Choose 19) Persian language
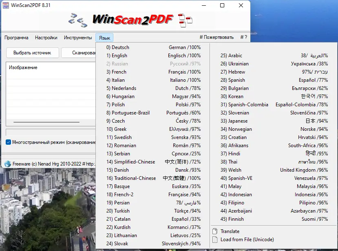Image resolution: width=338 pixels, height=251 pixels. [x=153, y=203]
